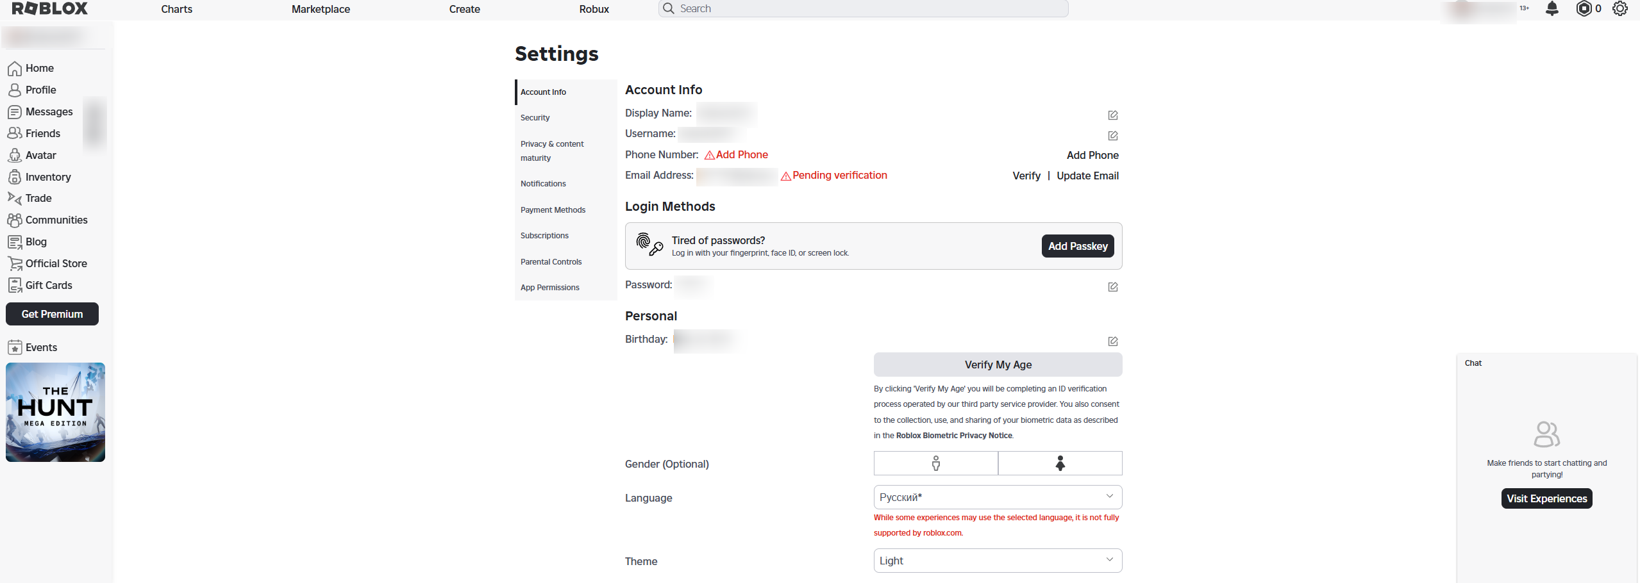
Task: Open Messages from sidebar
Action: [x=40, y=111]
